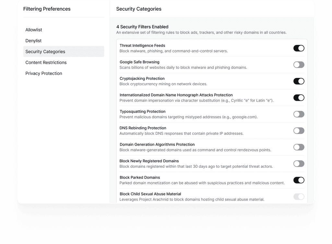
Task: Select the Security Categories sidebar entry
Action: pos(45,51)
